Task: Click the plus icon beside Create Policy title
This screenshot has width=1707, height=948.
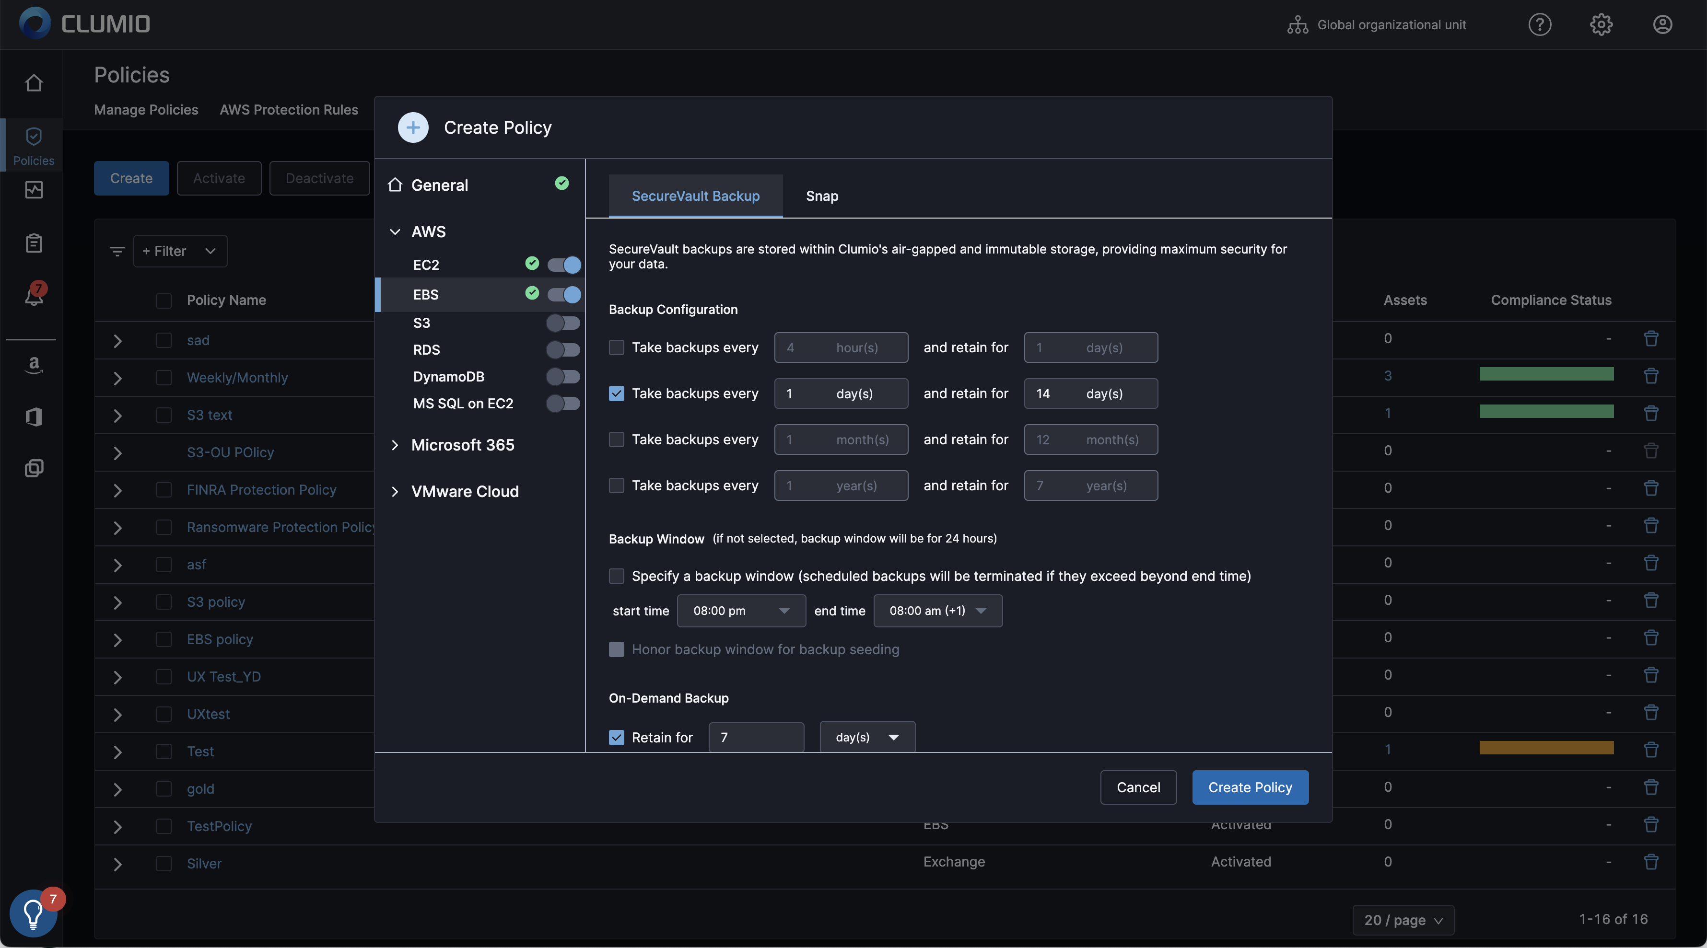Action: 413,127
